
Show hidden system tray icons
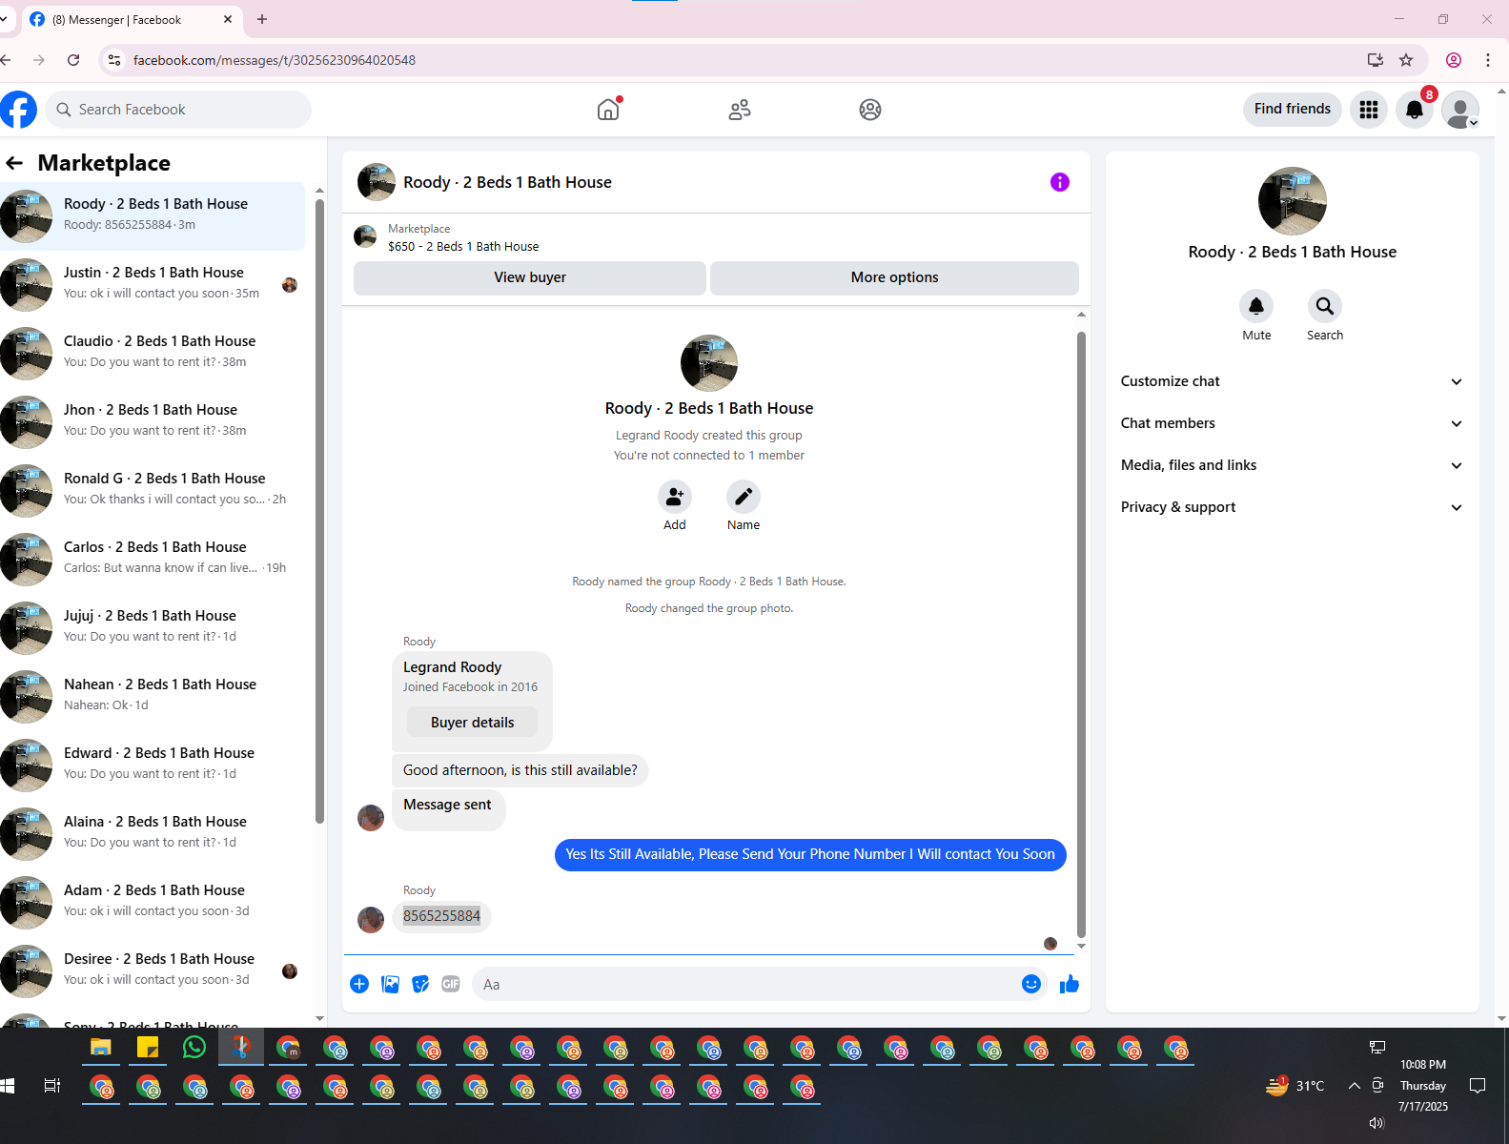click(1354, 1086)
